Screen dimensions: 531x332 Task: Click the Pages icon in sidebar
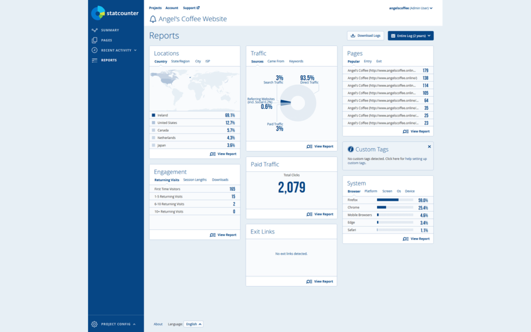point(94,40)
